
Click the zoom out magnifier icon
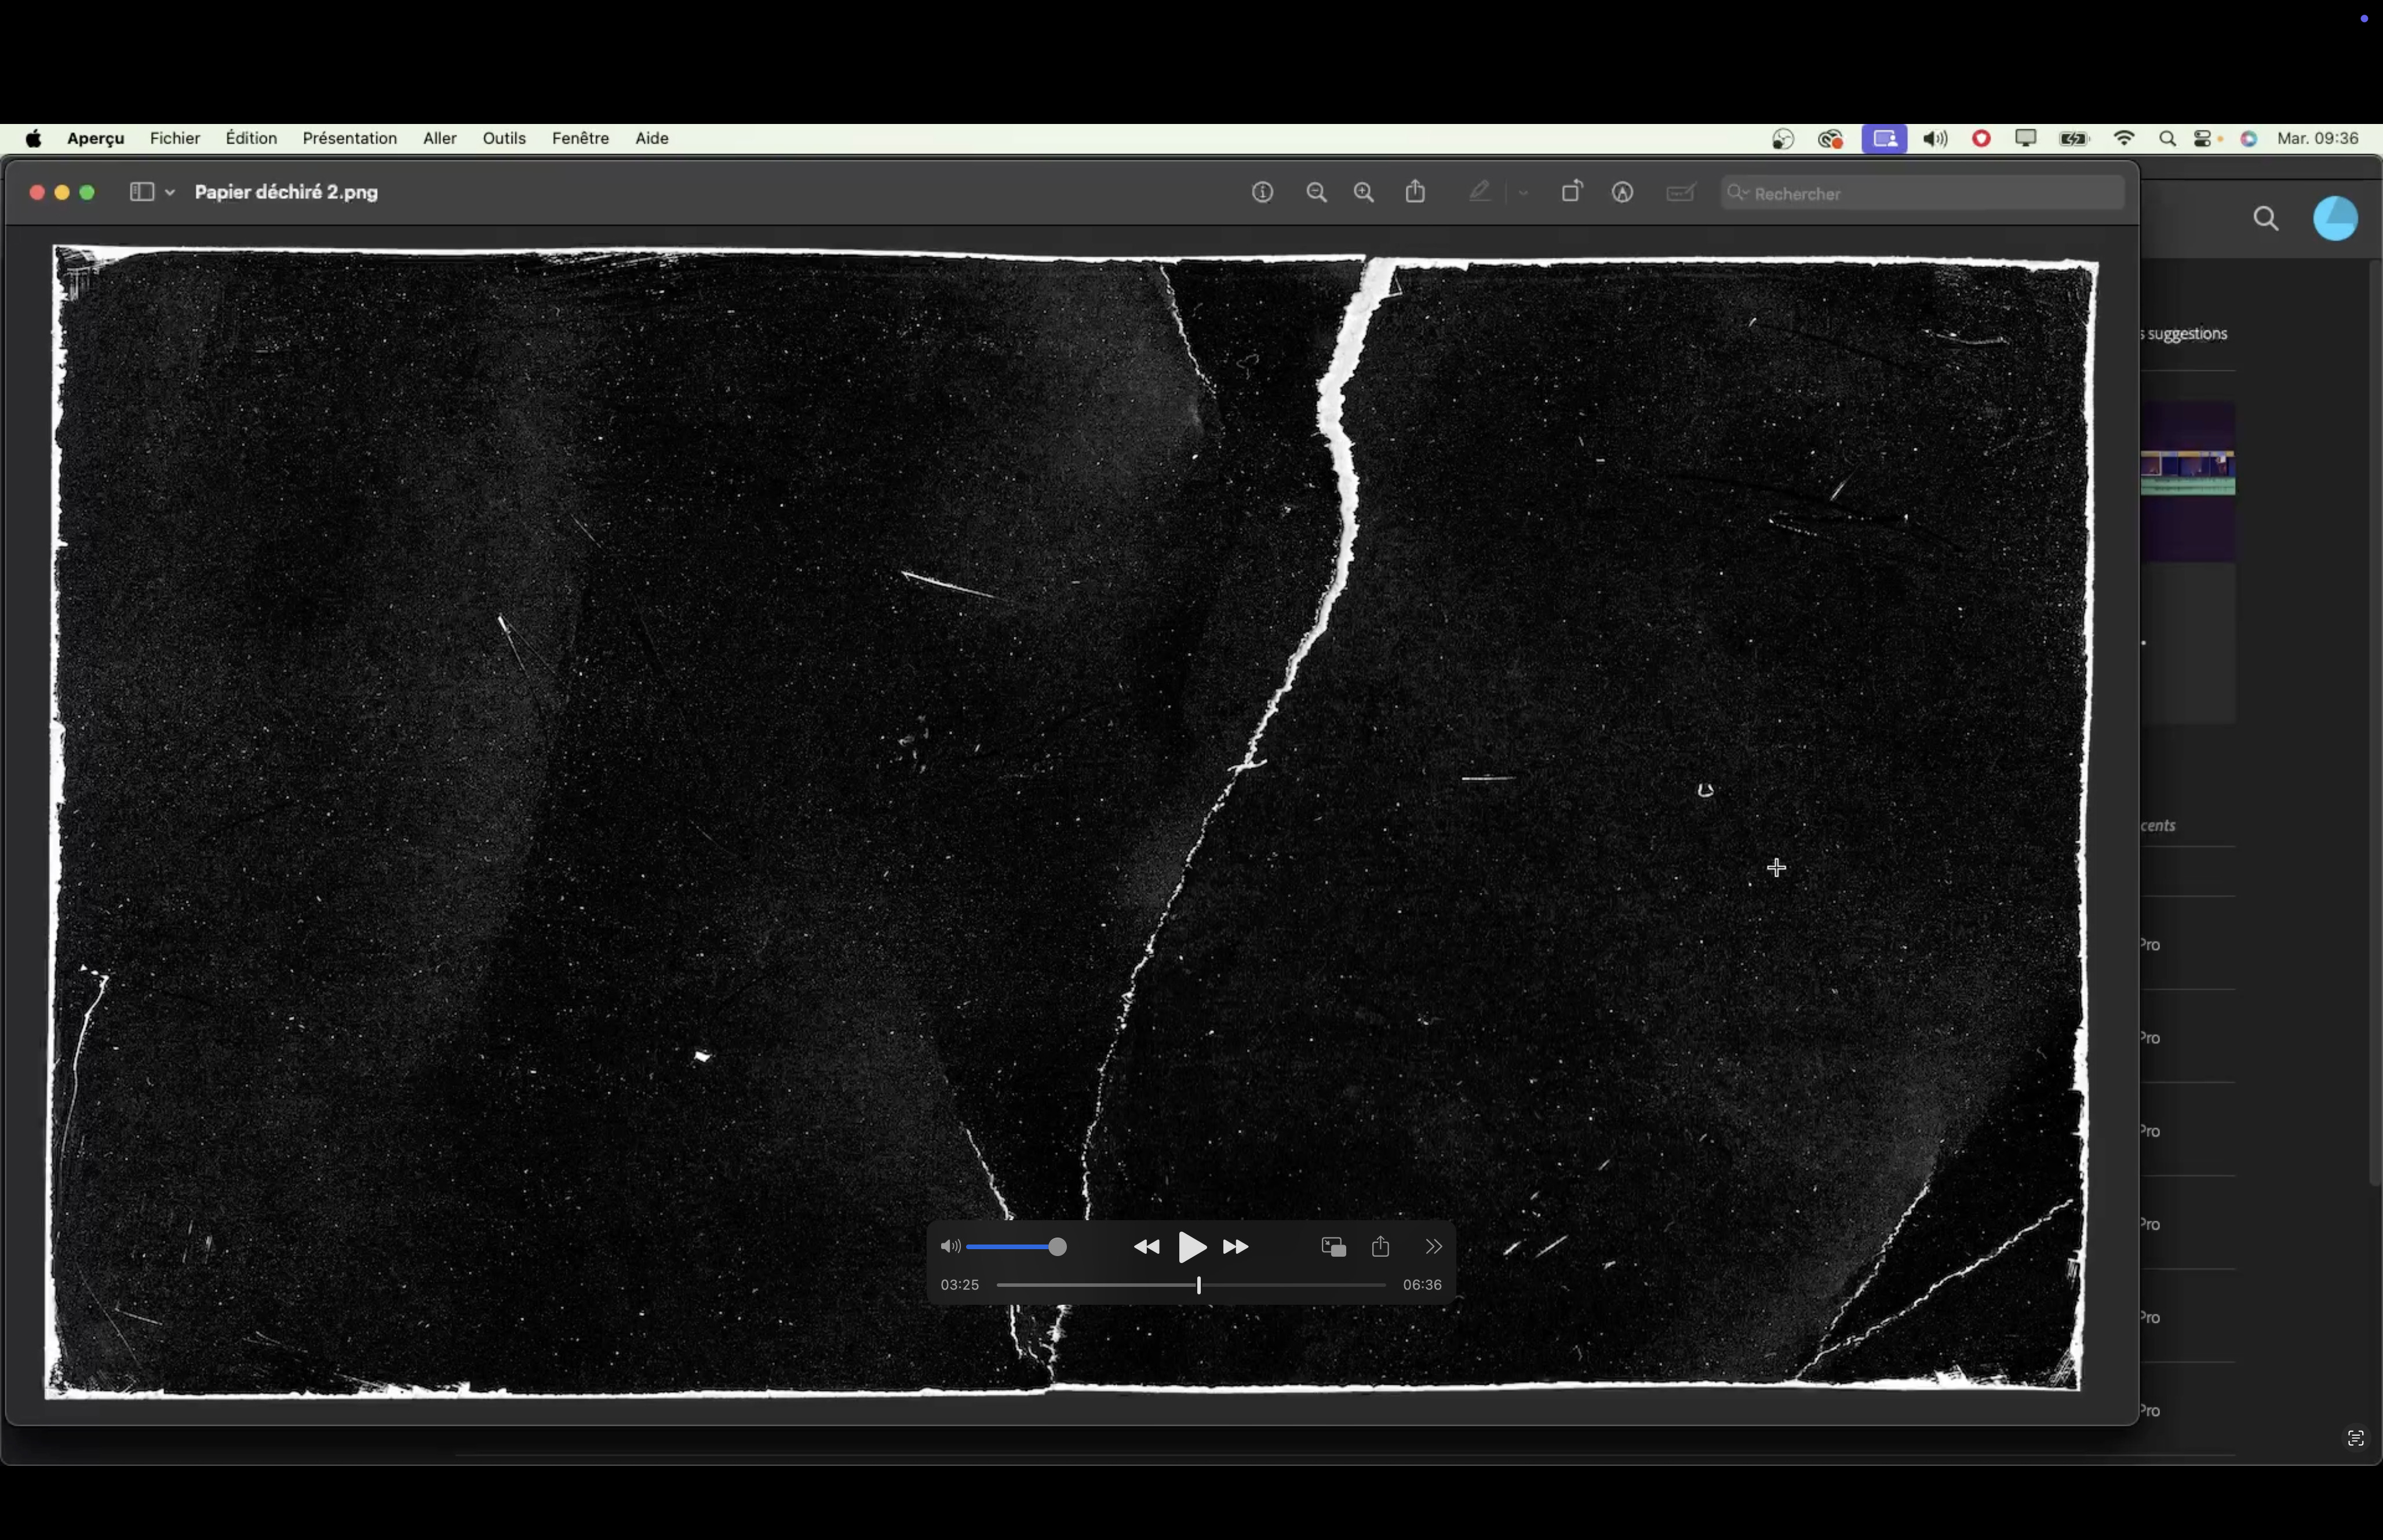tap(1316, 193)
